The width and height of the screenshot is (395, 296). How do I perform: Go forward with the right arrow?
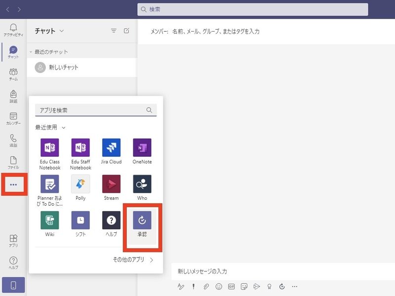click(x=19, y=9)
